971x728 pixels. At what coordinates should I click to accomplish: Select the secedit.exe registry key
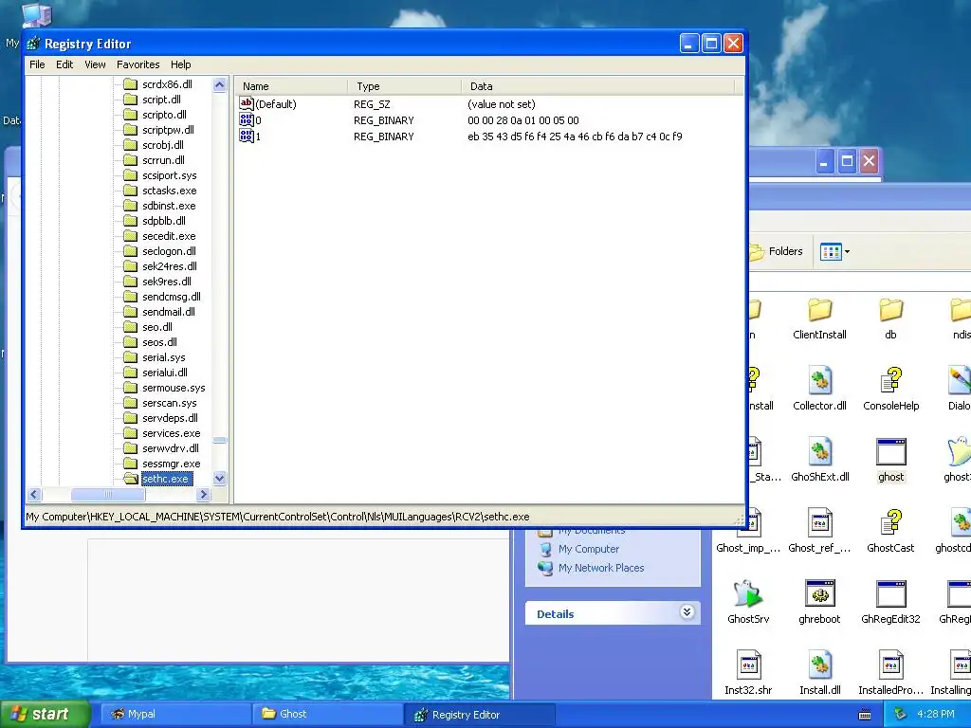tap(169, 236)
